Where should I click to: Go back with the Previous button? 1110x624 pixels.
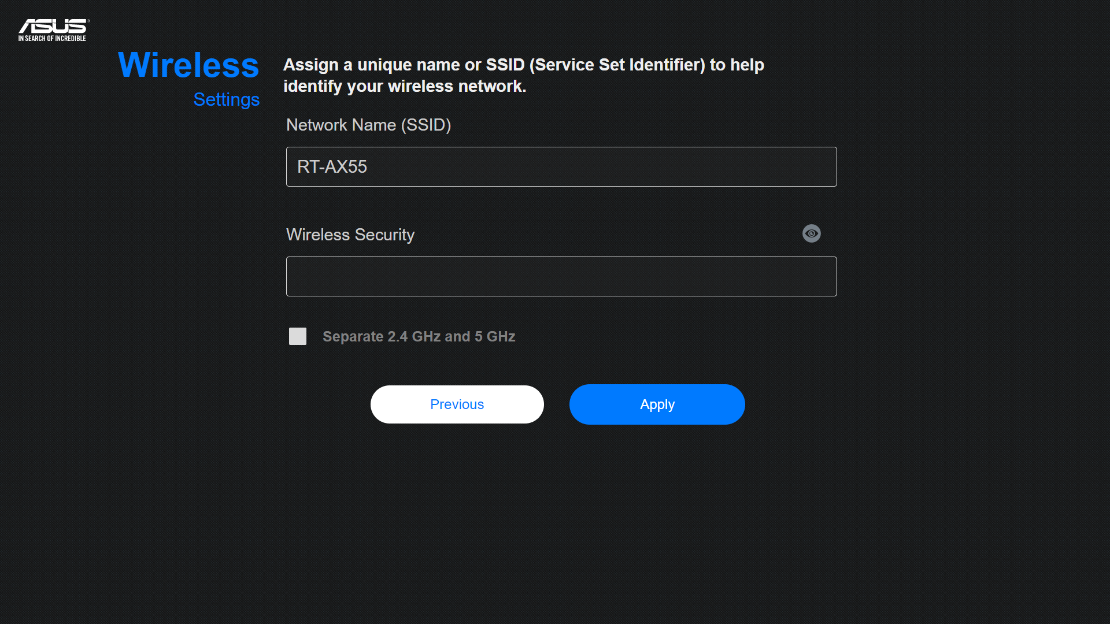(457, 404)
